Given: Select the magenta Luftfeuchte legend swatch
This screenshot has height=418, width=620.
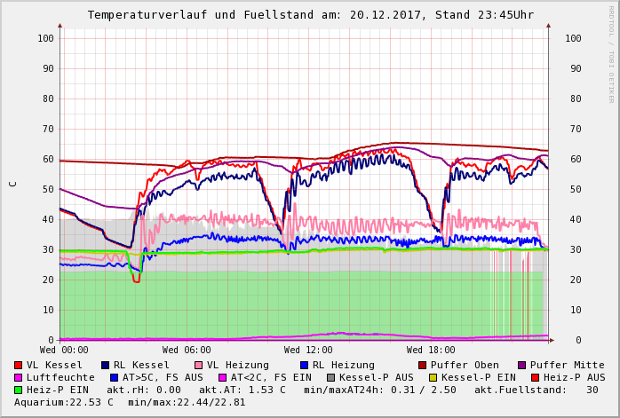Looking at the screenshot, I should point(19,378).
